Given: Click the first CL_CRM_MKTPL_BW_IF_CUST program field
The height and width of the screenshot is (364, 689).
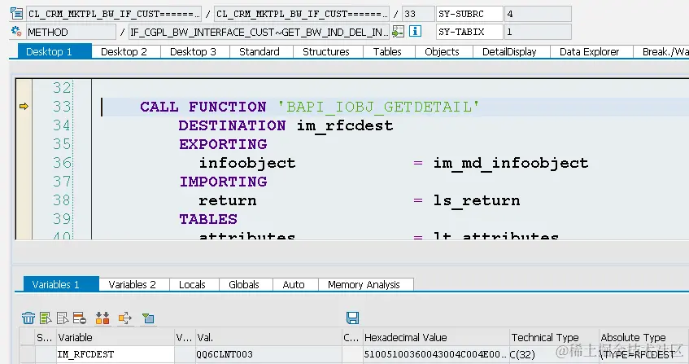Looking at the screenshot, I should pos(114,14).
